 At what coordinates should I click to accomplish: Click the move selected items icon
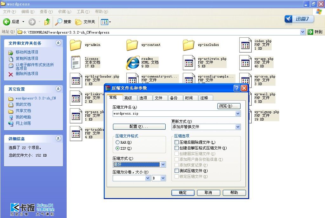pos(11,53)
